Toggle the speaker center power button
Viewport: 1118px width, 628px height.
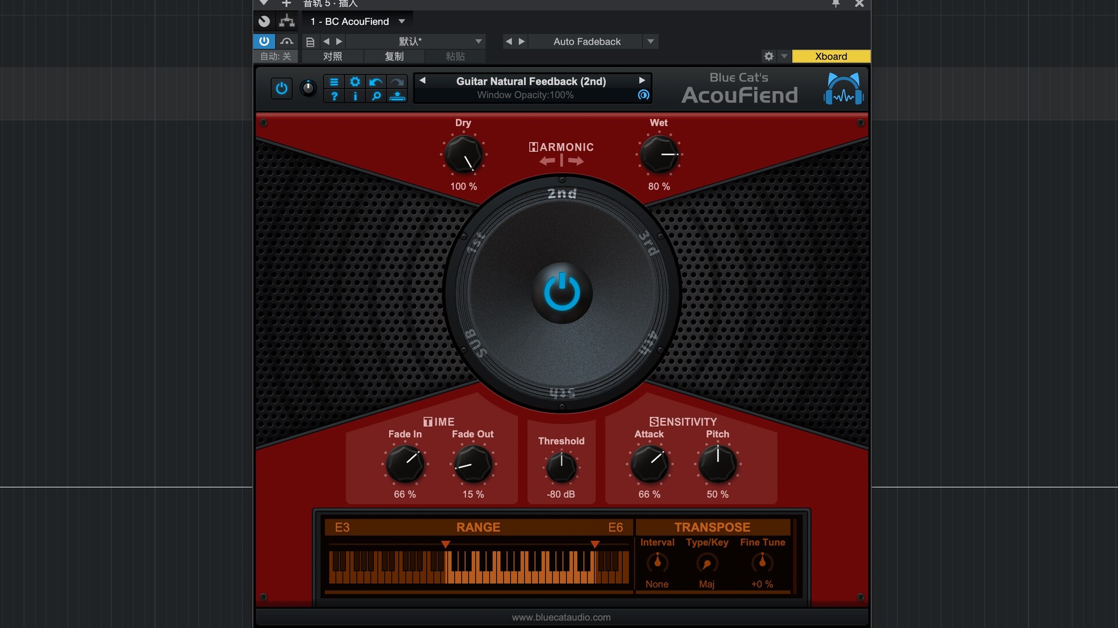click(x=561, y=292)
